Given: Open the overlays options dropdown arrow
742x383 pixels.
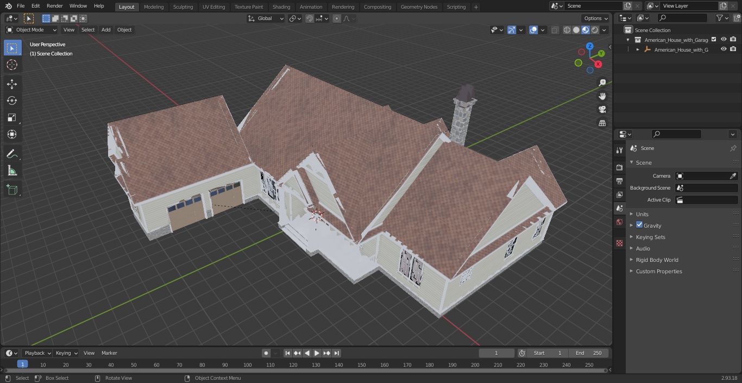Looking at the screenshot, I should coord(543,30).
